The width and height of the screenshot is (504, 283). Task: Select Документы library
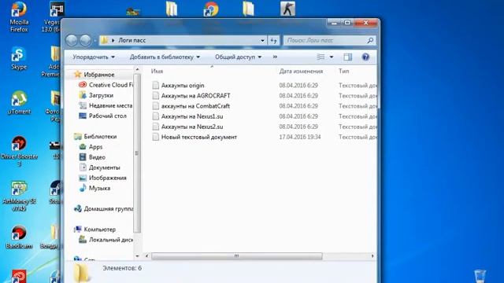[104, 167]
